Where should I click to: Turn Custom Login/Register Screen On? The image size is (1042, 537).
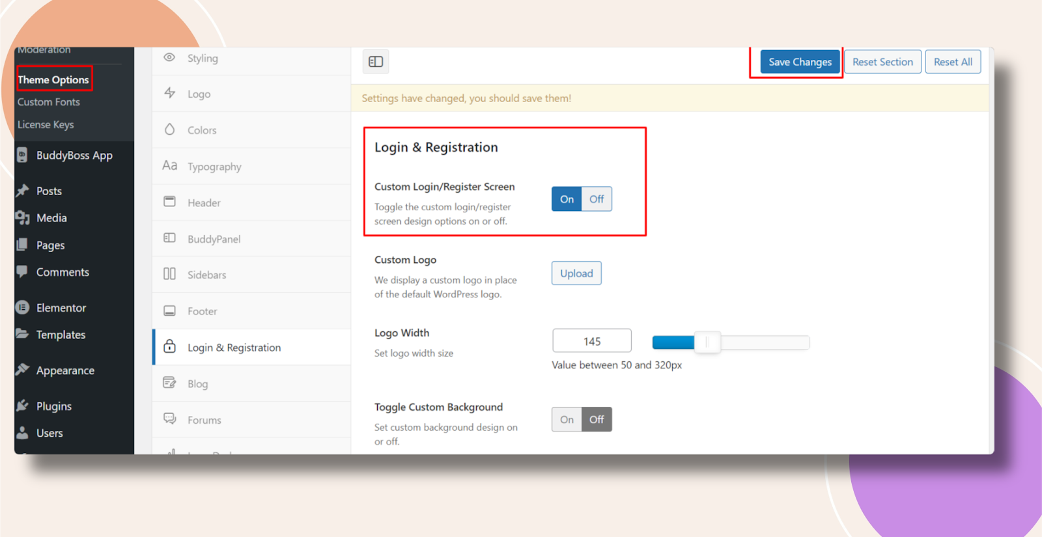coord(567,199)
